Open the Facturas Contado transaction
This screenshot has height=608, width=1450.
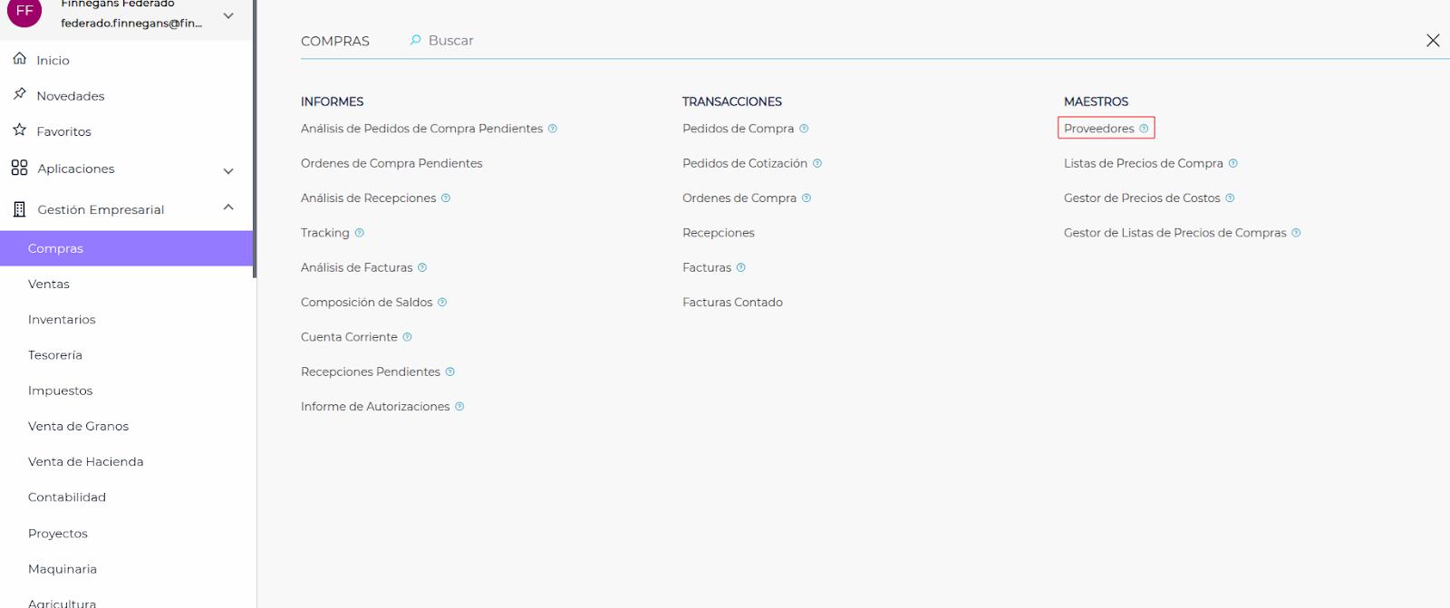[732, 303]
